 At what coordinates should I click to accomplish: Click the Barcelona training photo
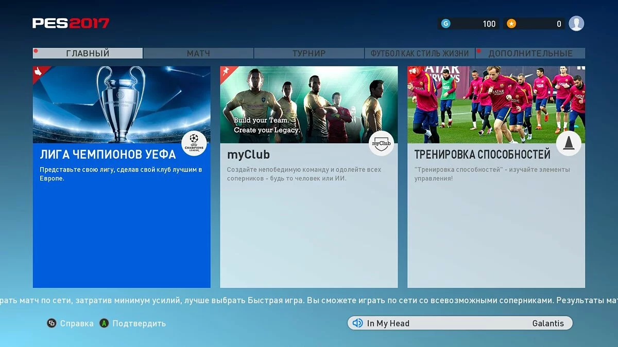tap(496, 104)
